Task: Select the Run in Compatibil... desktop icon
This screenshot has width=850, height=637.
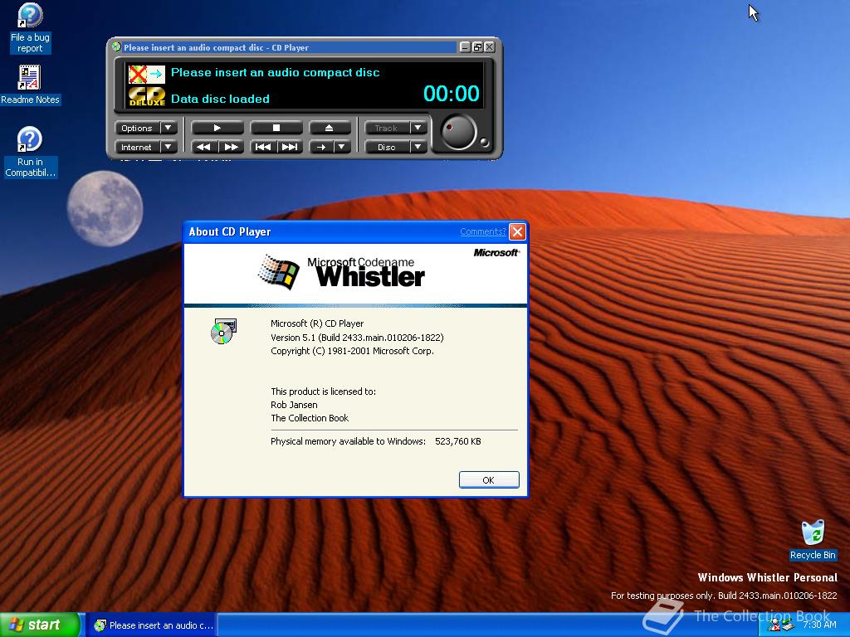Action: (30, 152)
